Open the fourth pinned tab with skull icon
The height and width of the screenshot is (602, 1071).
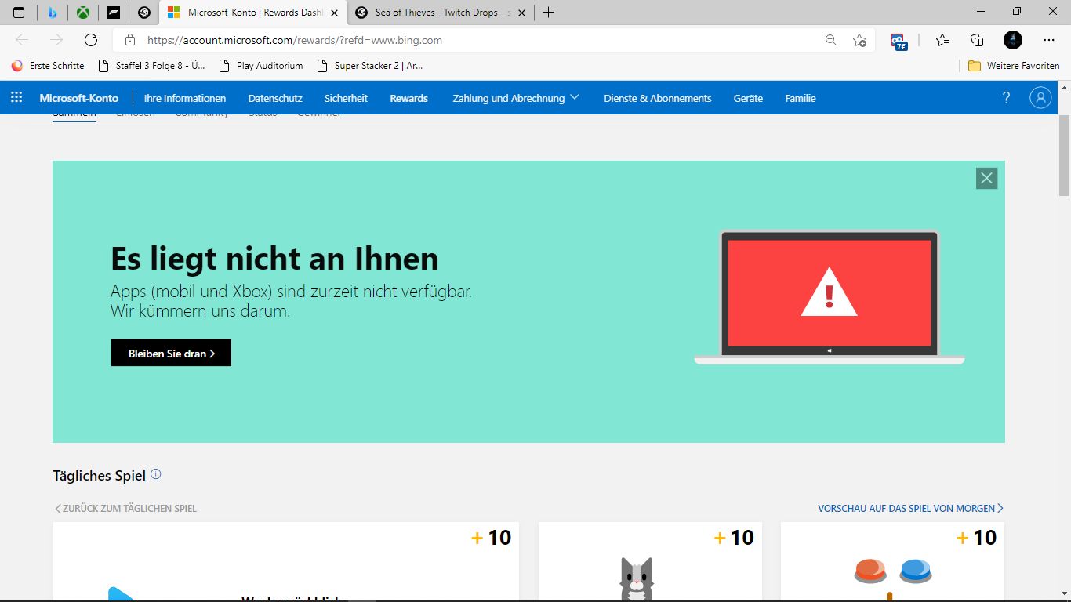coord(144,13)
